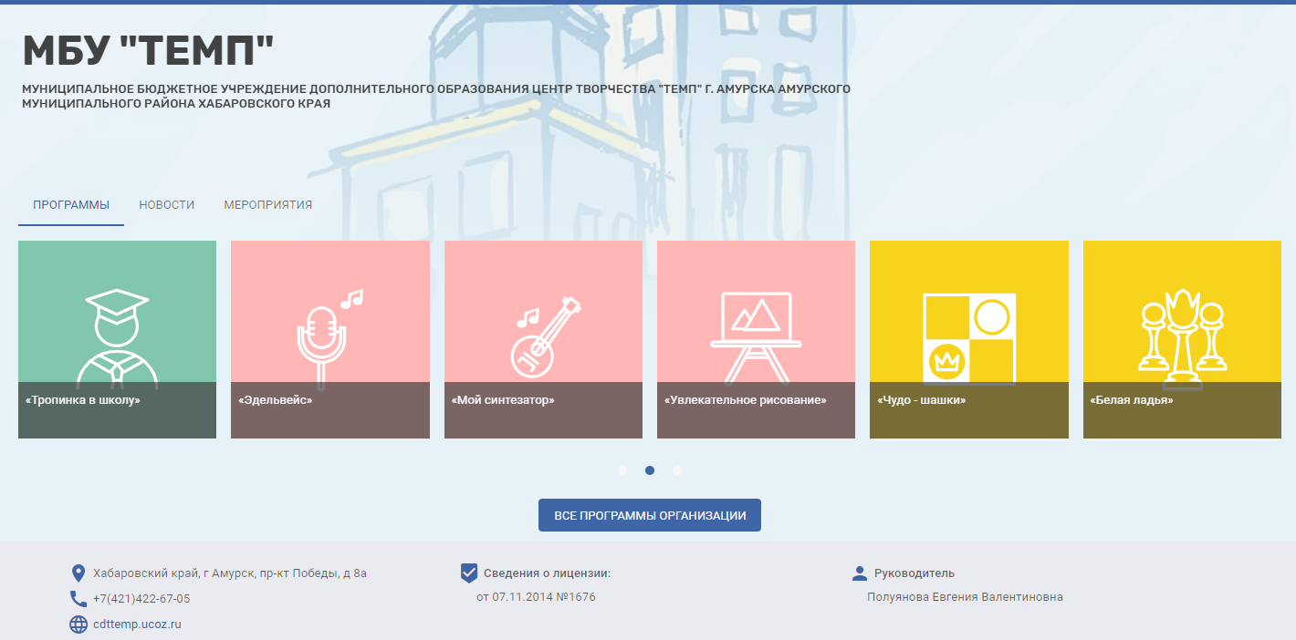
Task: Open the cdttemp.ucoz.ru website link
Action: coord(138,625)
